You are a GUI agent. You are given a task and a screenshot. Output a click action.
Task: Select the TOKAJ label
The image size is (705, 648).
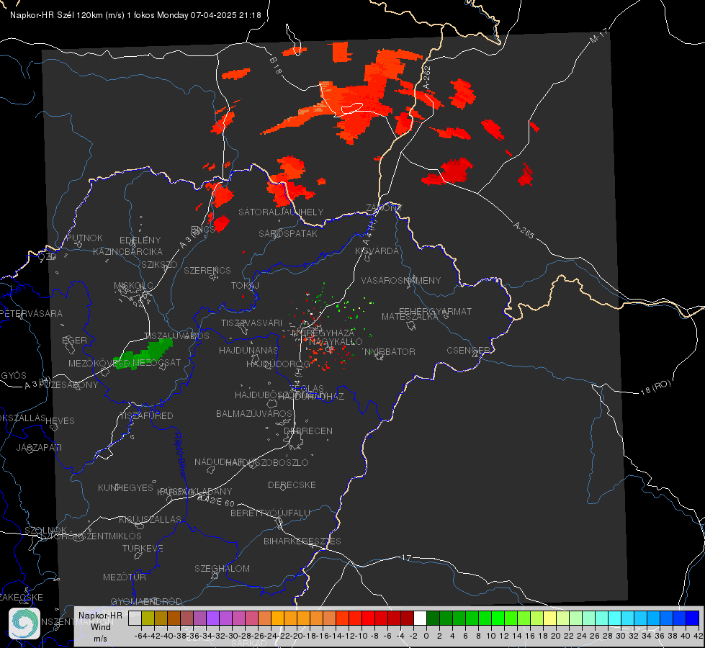pos(245,286)
